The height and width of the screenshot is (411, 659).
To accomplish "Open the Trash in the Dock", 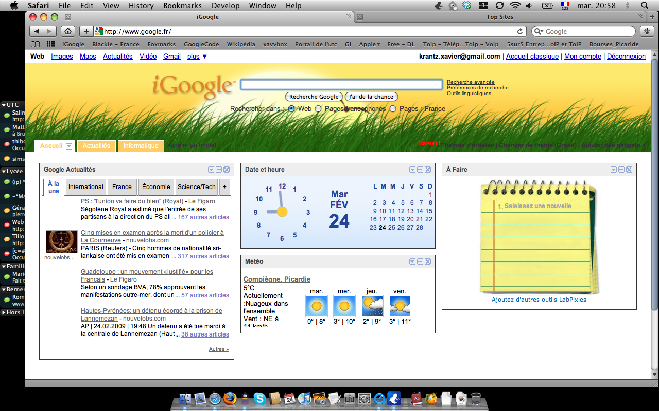I will pyautogui.click(x=476, y=398).
